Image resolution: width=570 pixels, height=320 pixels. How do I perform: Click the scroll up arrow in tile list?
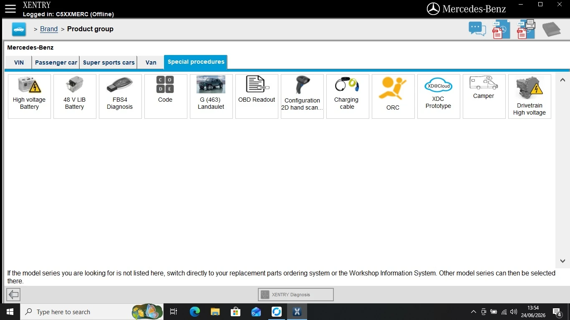562,80
